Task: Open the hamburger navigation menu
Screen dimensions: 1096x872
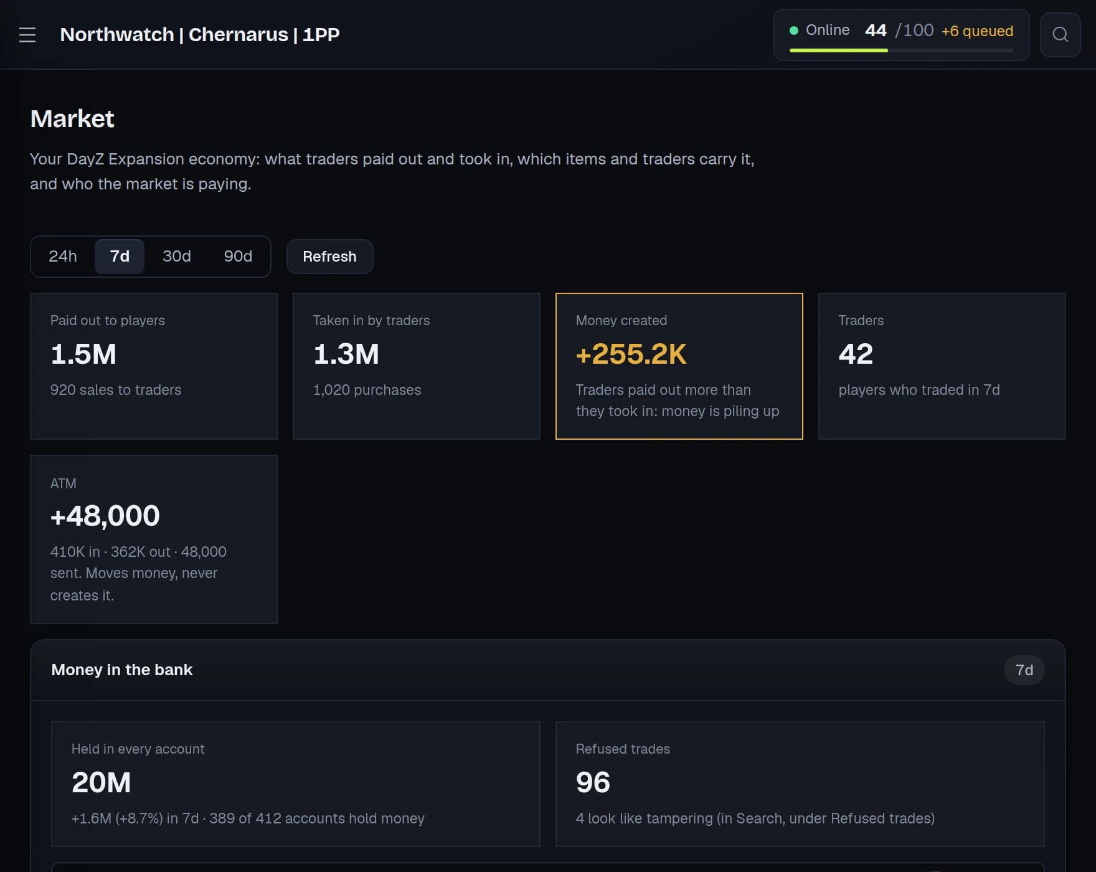Action: pos(27,35)
